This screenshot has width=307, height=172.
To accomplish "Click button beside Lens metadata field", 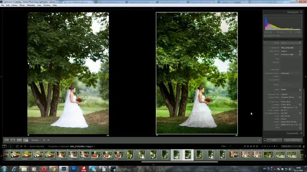I will point(300,125).
